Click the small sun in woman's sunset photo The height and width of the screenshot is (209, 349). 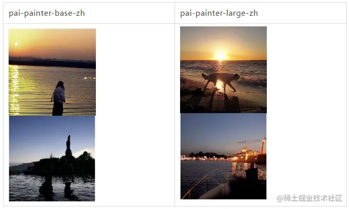(16, 44)
